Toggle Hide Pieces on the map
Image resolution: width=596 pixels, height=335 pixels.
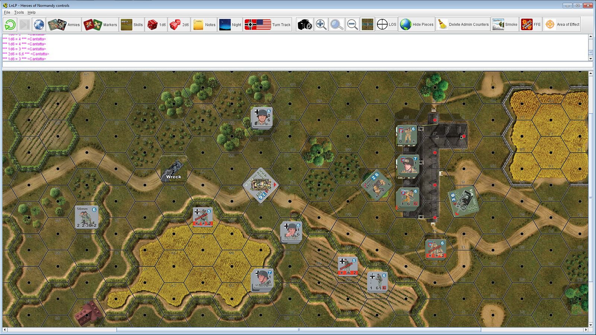417,25
